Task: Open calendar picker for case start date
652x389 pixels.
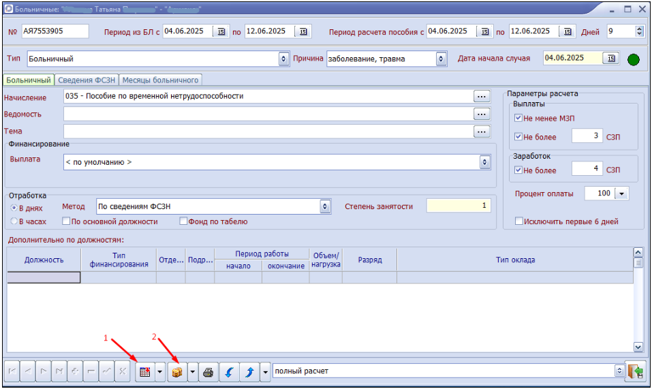Action: click(611, 59)
